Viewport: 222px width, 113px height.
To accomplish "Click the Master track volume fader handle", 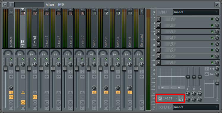I will pos(6,68).
